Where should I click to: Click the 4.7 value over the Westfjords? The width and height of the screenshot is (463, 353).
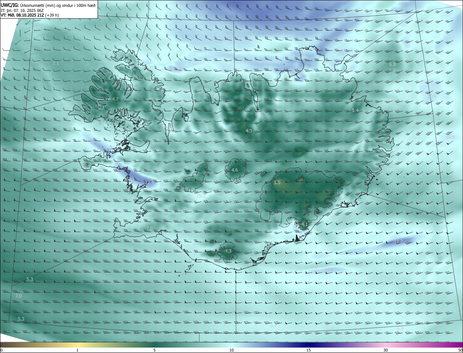pos(115,99)
